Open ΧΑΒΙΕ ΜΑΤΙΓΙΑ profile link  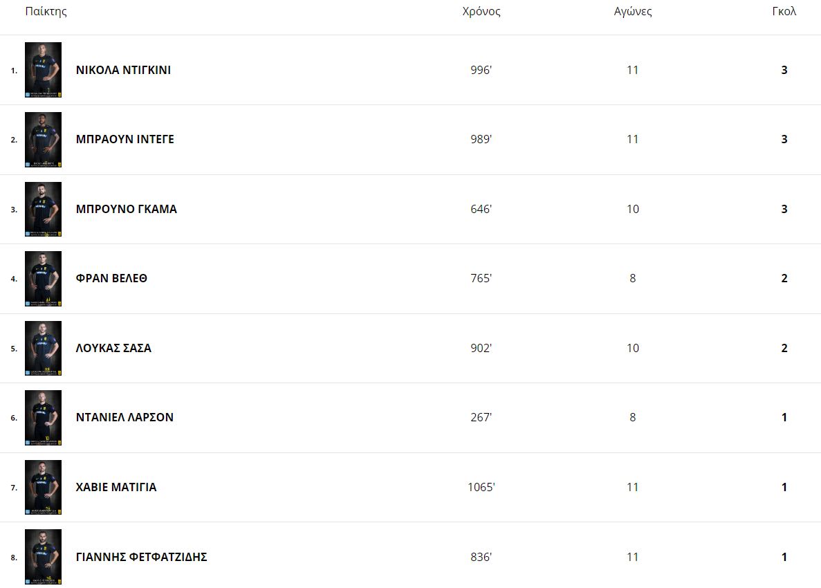(116, 487)
